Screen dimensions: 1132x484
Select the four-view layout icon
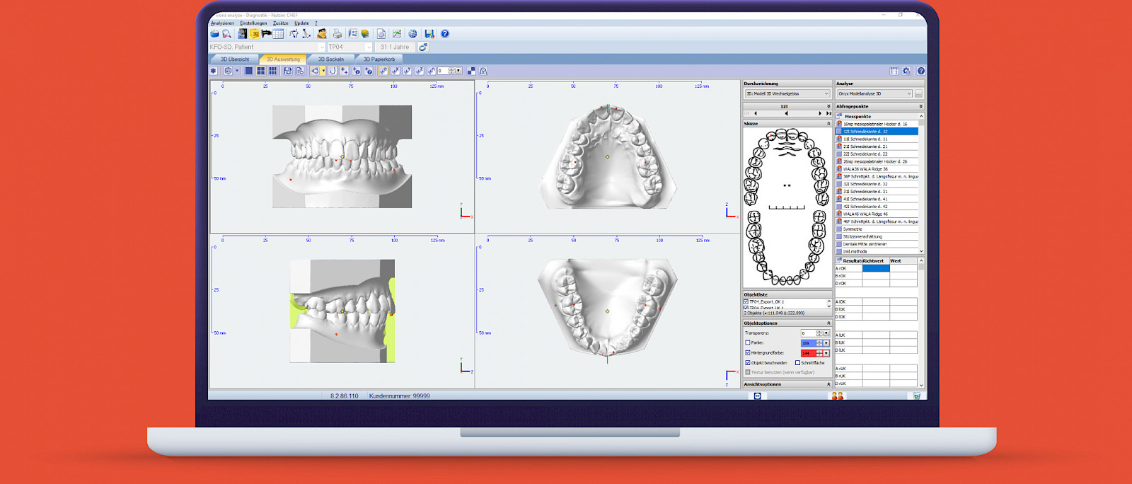click(x=261, y=71)
